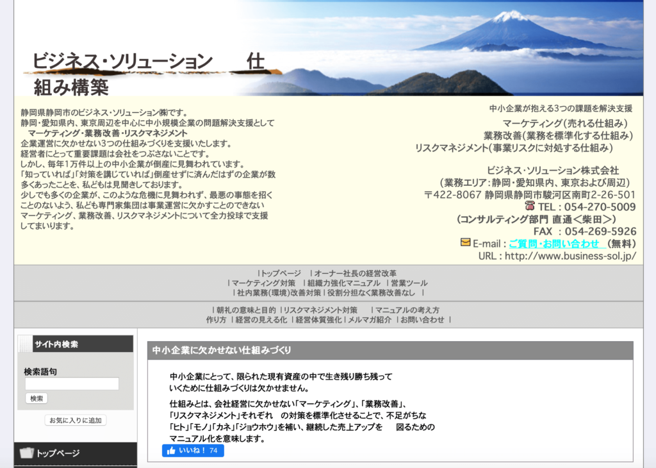Click the line 業務改善(業務を標準化する仕組み)
The height and width of the screenshot is (468, 656).
558,135
